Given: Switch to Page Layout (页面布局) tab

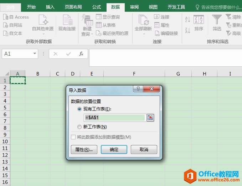Looking at the screenshot, I should coord(73,7).
